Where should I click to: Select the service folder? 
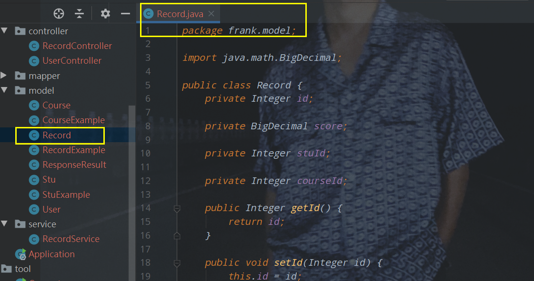[x=42, y=224]
